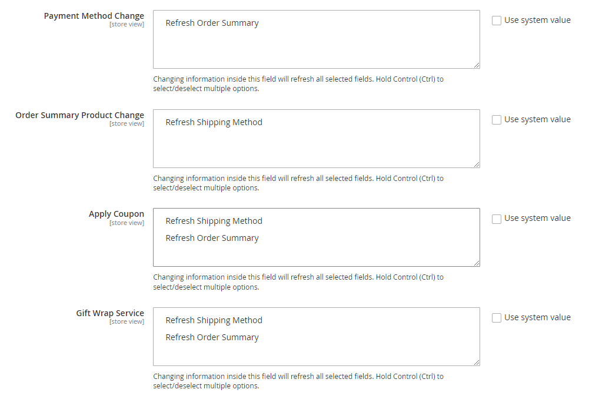Tick Use system value checkbox for Apply Coupon
Image resolution: width=589 pixels, height=396 pixels.
coord(497,219)
